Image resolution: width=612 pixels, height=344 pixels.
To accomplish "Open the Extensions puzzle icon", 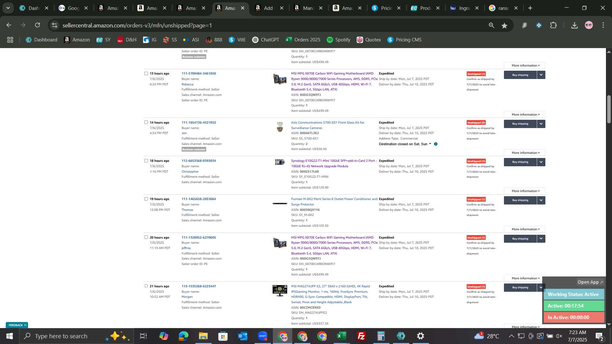I will point(554,25).
